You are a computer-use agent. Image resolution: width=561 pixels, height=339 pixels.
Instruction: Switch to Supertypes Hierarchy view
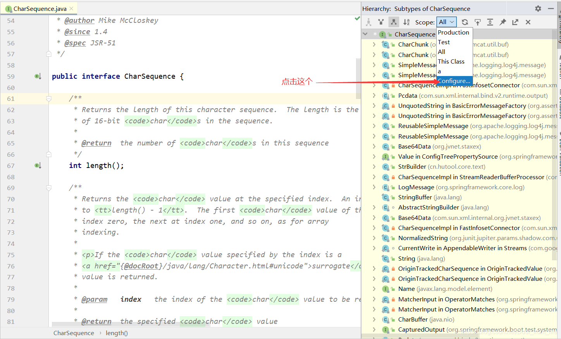pos(381,22)
